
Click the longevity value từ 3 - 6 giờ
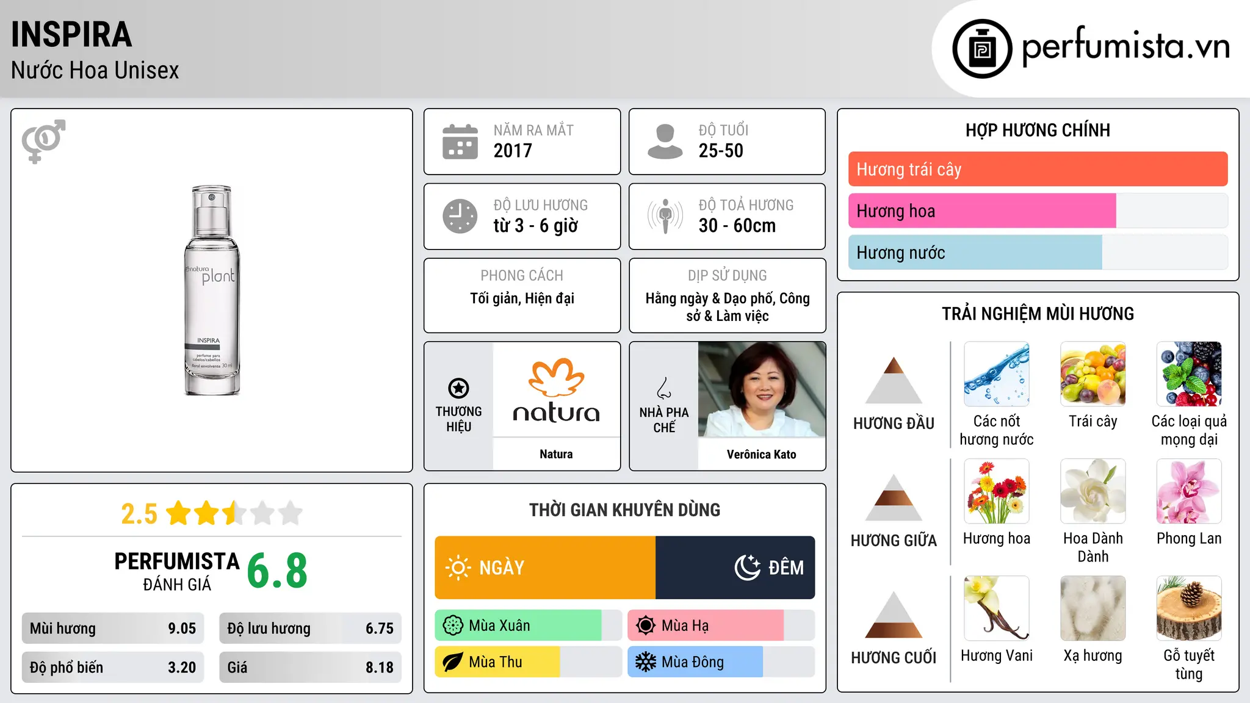(535, 226)
